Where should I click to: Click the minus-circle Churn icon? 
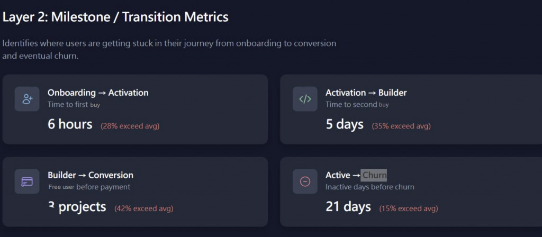click(305, 181)
